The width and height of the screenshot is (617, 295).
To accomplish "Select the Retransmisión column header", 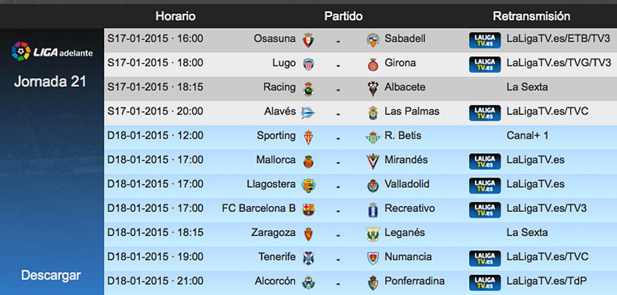I will tap(531, 16).
